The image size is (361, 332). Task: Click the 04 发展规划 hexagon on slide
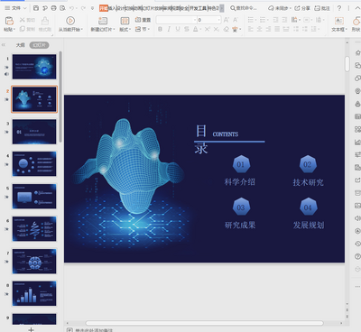pos(308,207)
